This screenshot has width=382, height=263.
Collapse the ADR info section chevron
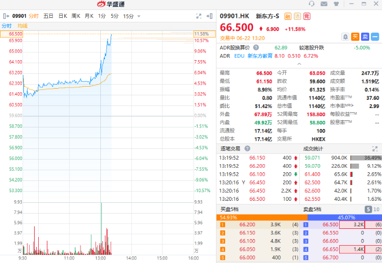[x=299, y=64]
